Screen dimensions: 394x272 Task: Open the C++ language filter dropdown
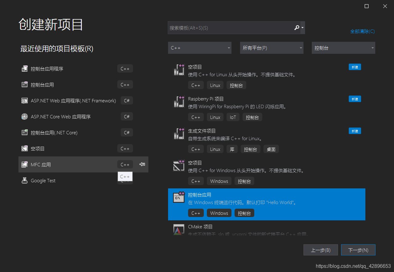click(200, 48)
